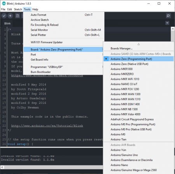Open the Serial Monitor magnifier icon
This screenshot has width=175, height=174.
[x=168, y=16]
